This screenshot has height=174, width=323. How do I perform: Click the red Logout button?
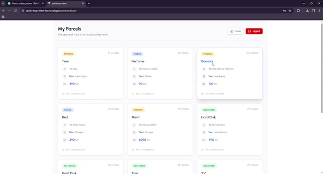pos(254,31)
